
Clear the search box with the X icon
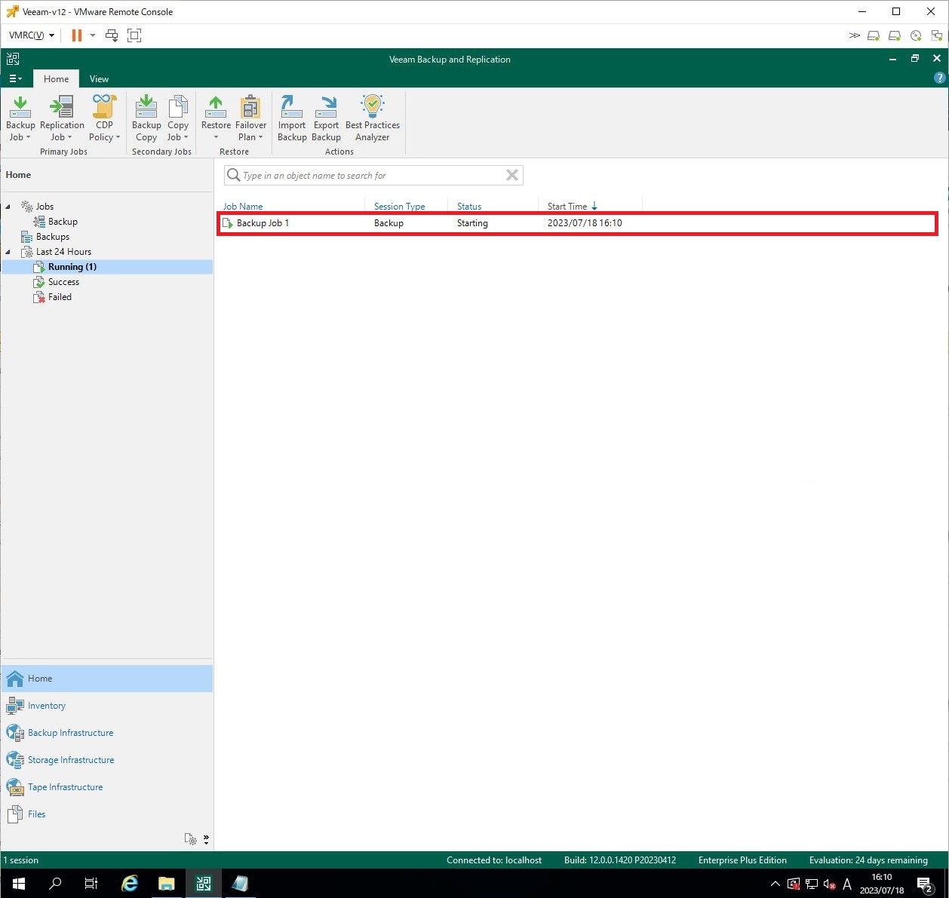512,176
